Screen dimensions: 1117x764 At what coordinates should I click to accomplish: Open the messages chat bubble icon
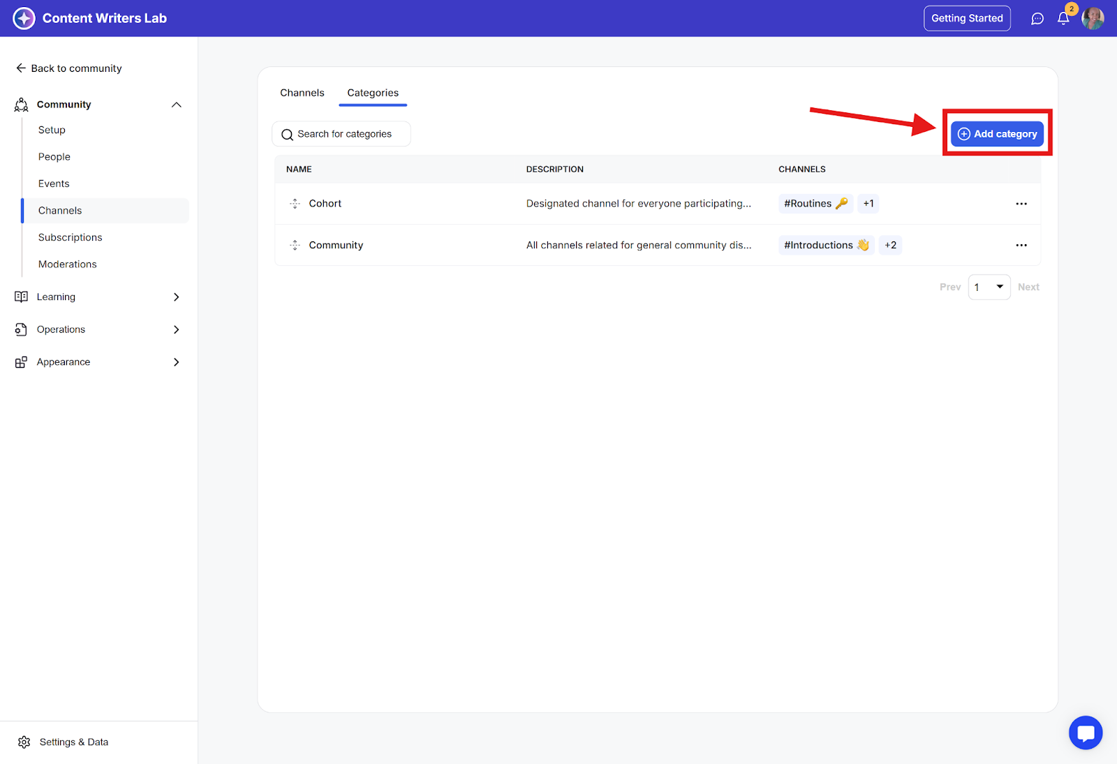[1037, 19]
